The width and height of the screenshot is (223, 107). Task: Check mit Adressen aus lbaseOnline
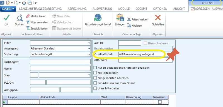coord(95,83)
